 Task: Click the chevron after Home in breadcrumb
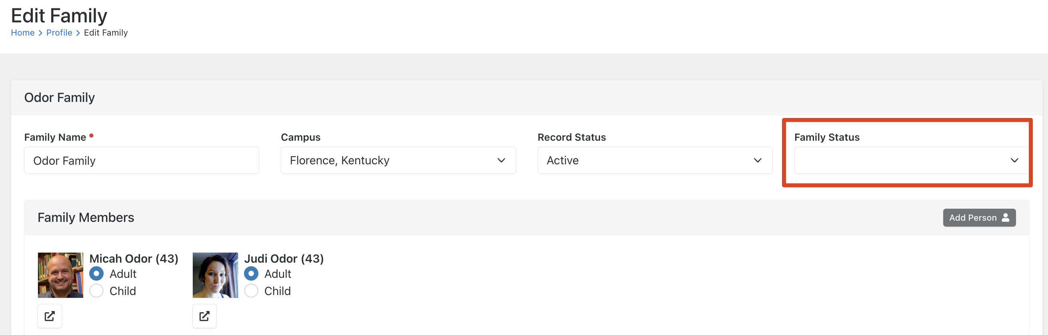coord(40,33)
